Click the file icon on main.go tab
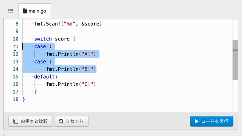 point(25,11)
